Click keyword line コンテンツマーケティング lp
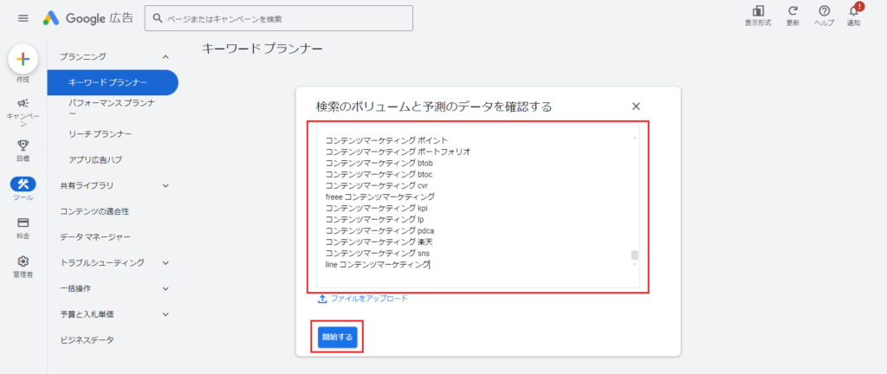The width and height of the screenshot is (887, 374). 374,219
